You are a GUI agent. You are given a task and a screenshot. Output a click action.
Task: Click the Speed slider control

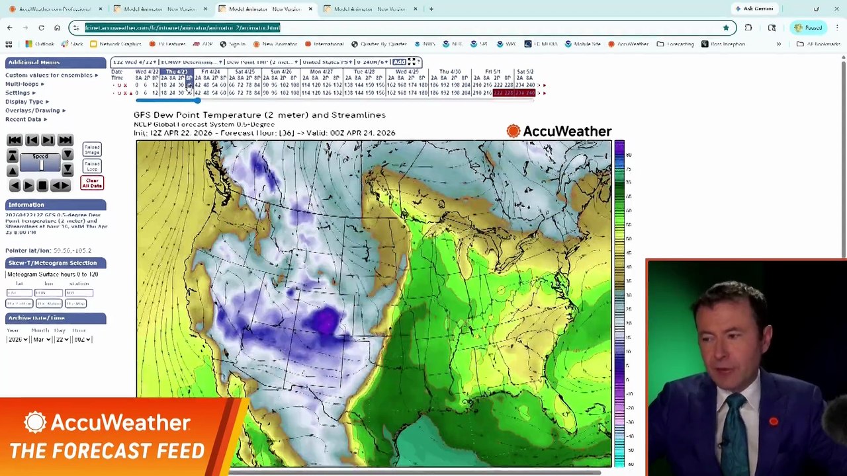[40, 163]
